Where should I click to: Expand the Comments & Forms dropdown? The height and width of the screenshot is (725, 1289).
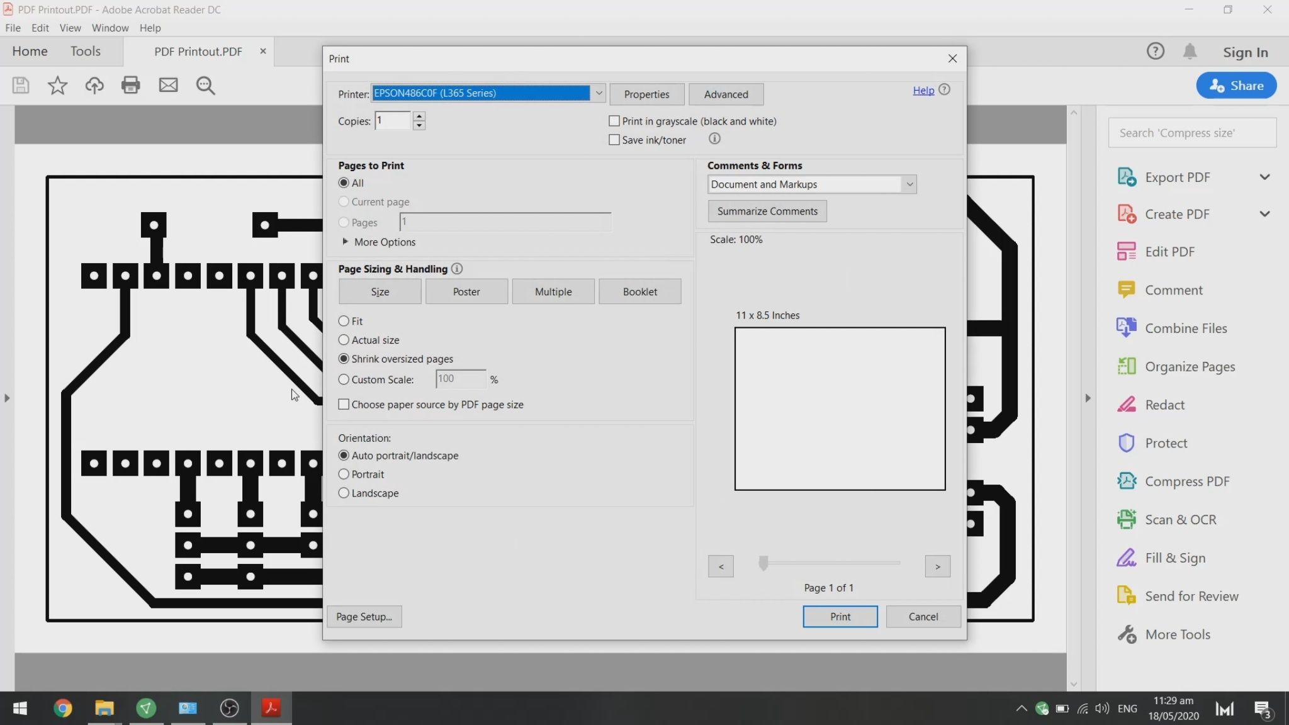click(909, 184)
